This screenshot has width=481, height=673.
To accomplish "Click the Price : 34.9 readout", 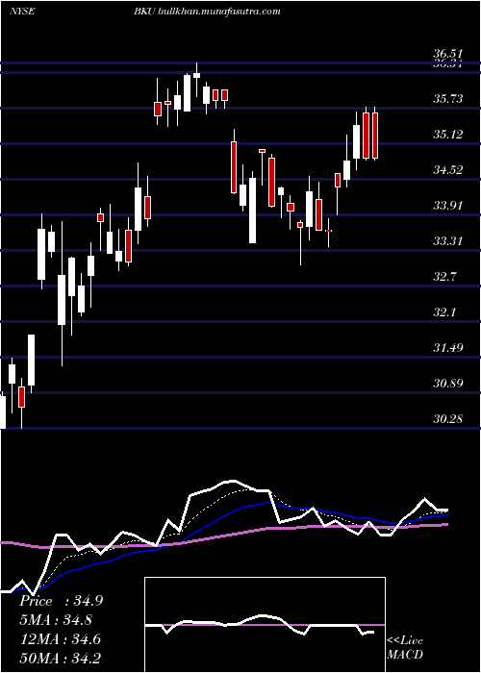I will 61,601.
